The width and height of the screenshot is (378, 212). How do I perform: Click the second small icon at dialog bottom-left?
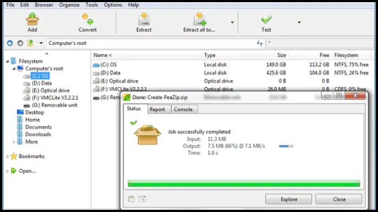pos(142,199)
